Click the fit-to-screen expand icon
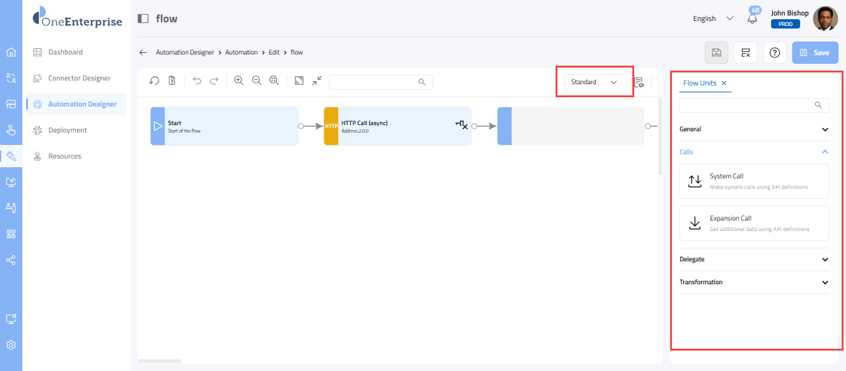846x371 pixels. 299,81
